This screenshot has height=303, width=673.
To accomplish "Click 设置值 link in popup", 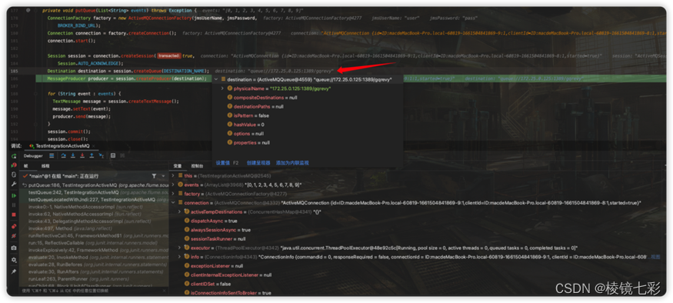I will [x=223, y=163].
